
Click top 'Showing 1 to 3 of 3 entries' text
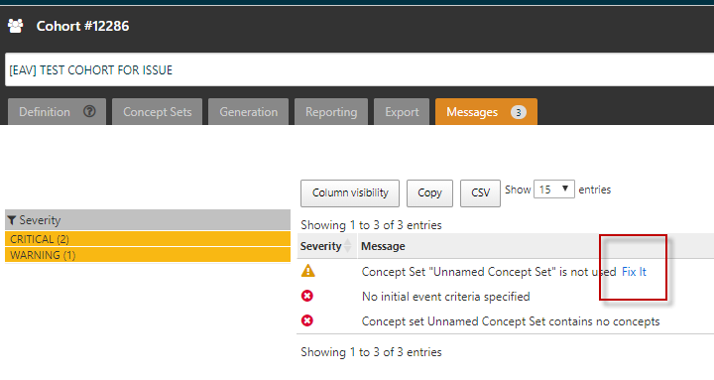(x=371, y=225)
